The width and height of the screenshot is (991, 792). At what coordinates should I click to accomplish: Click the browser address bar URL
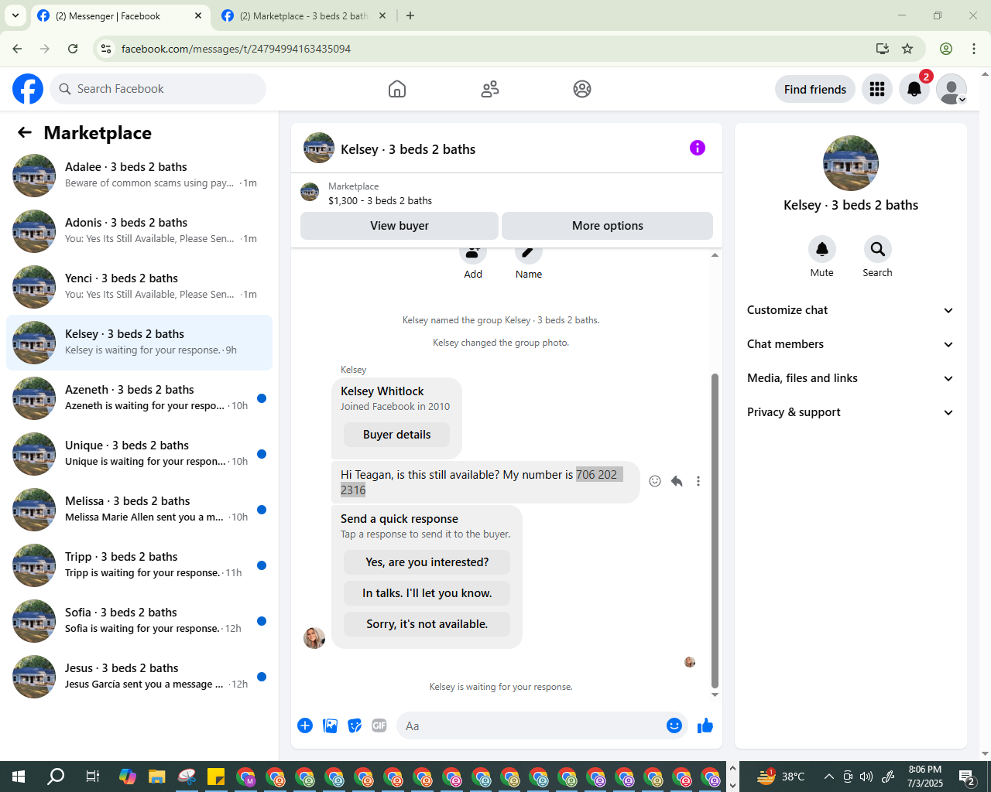[x=236, y=49]
